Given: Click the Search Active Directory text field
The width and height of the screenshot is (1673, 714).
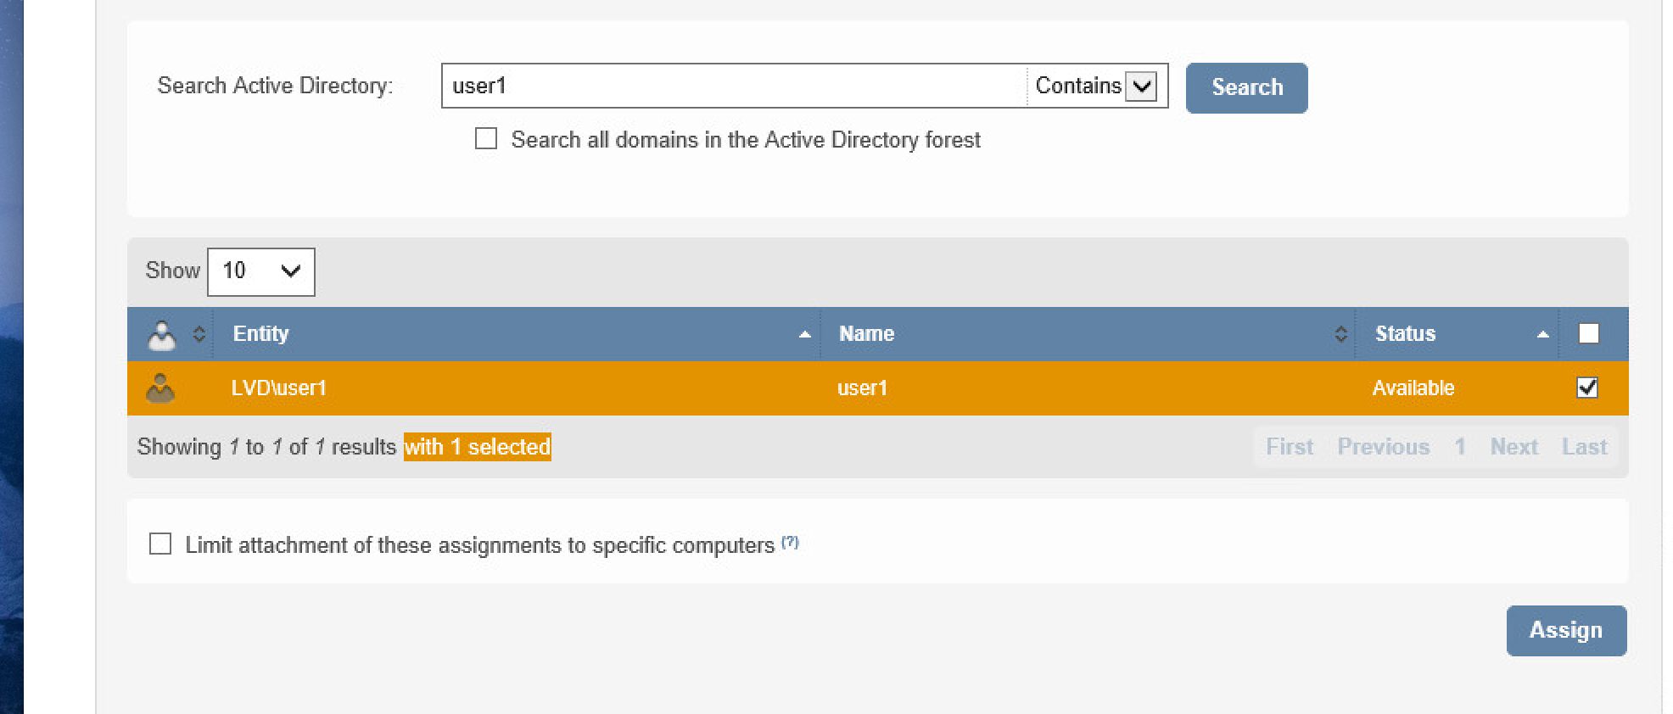Looking at the screenshot, I should coord(734,86).
